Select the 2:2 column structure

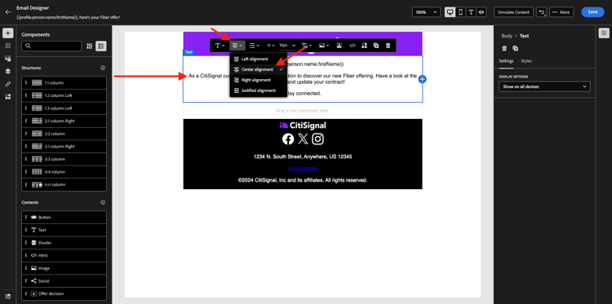point(64,134)
